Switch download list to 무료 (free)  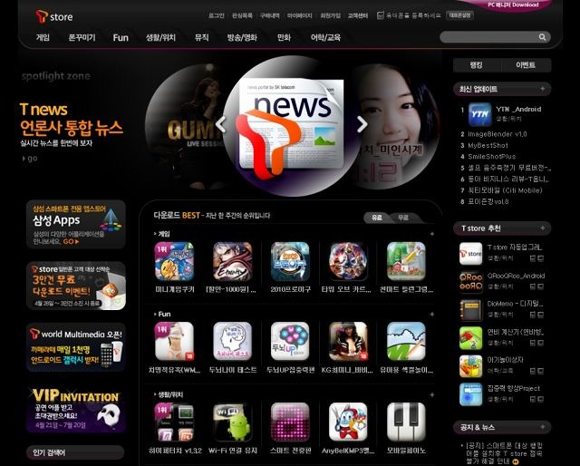point(403,218)
